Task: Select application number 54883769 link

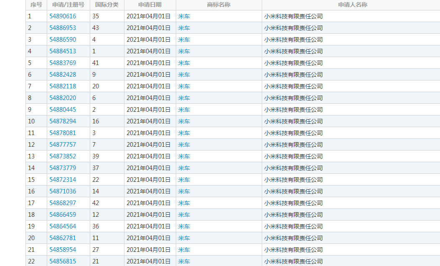Action: (63, 63)
